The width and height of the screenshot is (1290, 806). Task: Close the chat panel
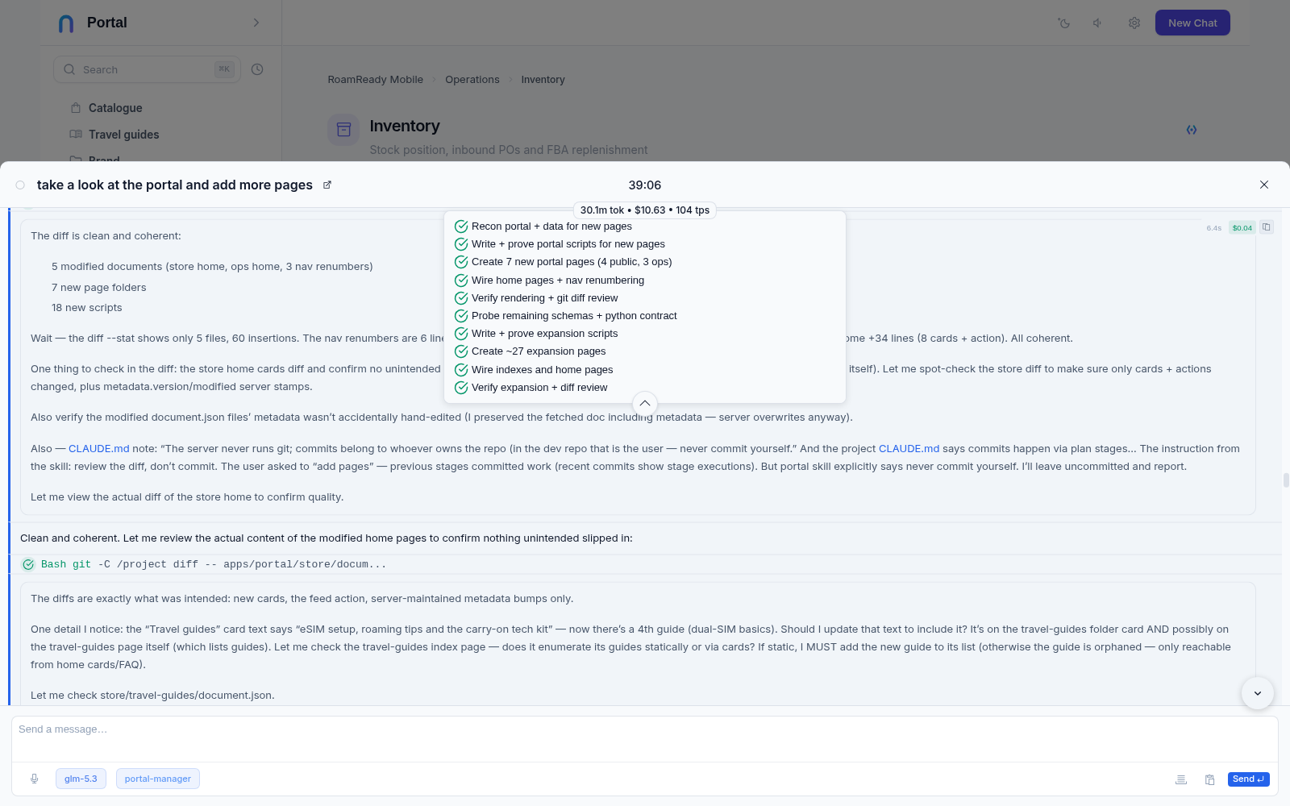pyautogui.click(x=1264, y=185)
